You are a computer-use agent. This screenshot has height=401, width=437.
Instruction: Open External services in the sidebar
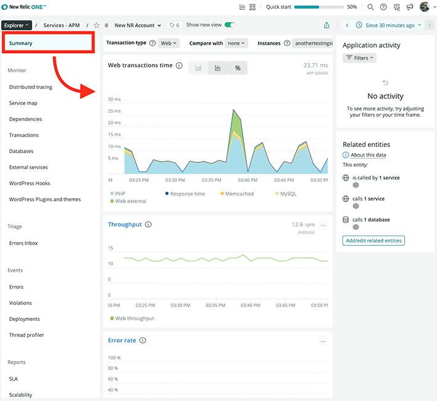(x=28, y=167)
